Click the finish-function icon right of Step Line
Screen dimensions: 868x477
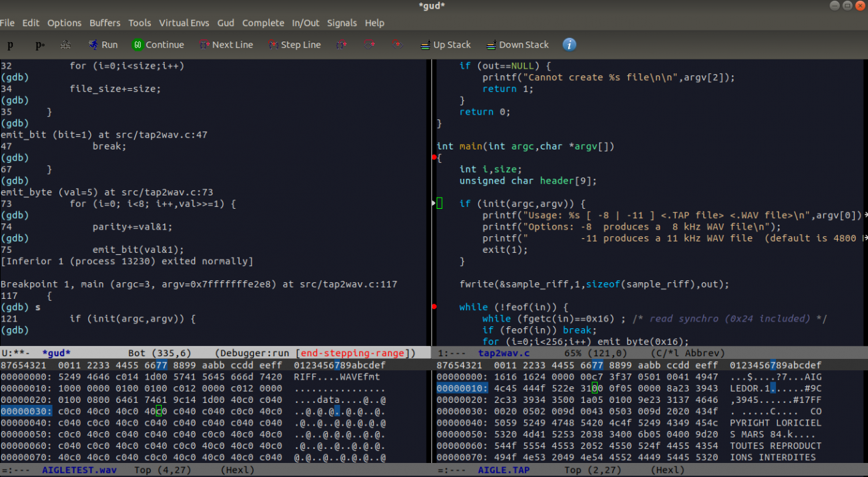pos(341,45)
